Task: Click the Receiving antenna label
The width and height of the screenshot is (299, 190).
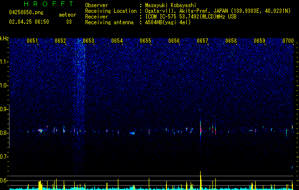Action: click(109, 22)
